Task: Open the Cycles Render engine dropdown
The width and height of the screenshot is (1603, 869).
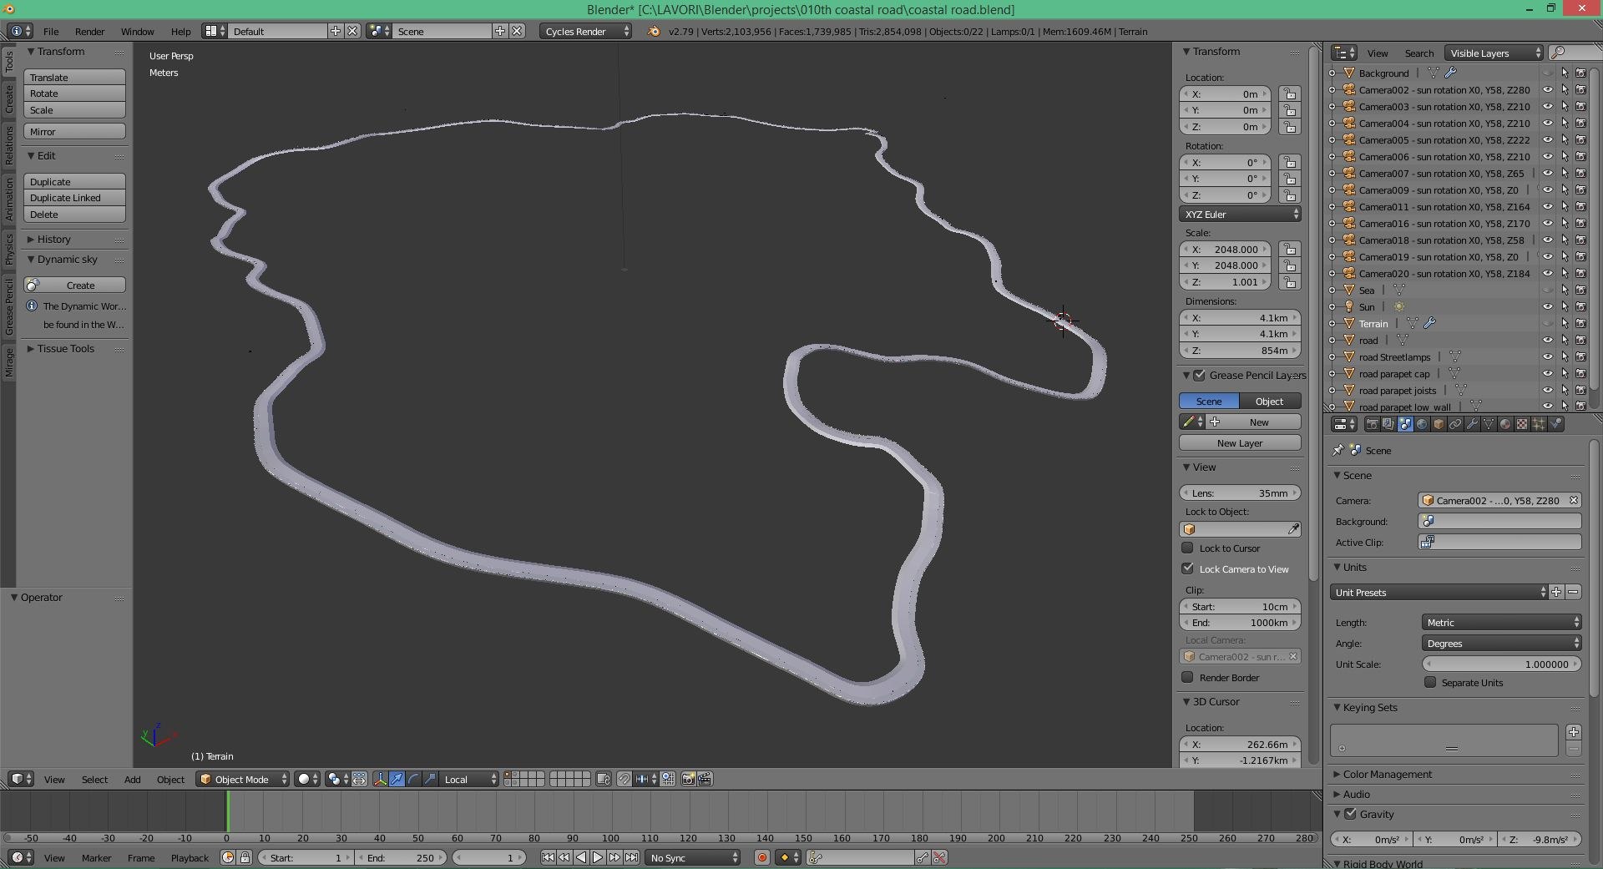Action: (585, 31)
